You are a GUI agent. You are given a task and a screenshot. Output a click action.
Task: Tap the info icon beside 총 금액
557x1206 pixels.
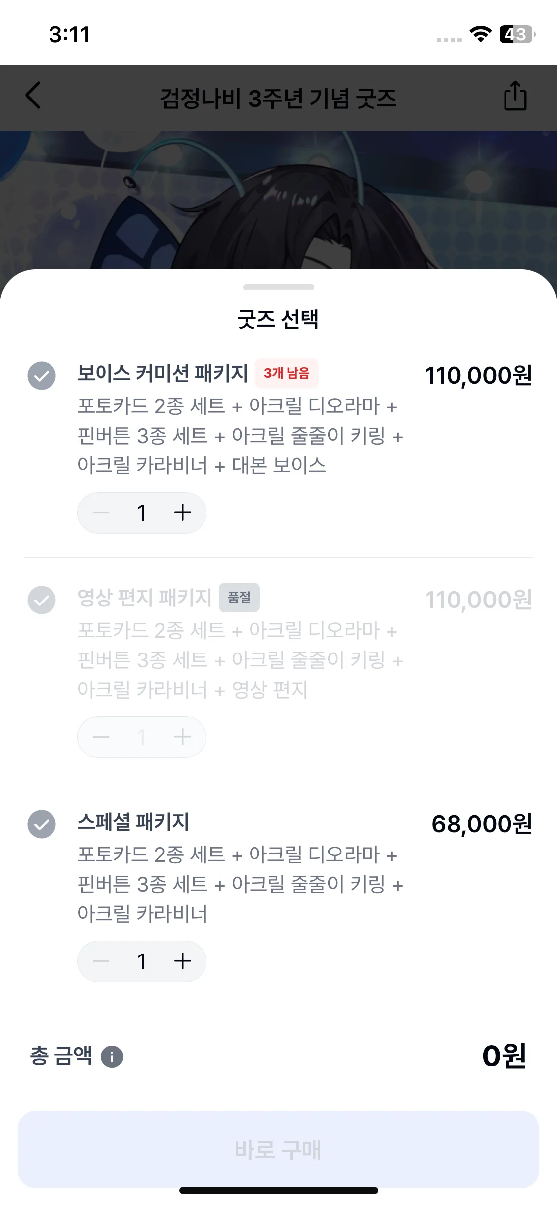[x=112, y=1057]
